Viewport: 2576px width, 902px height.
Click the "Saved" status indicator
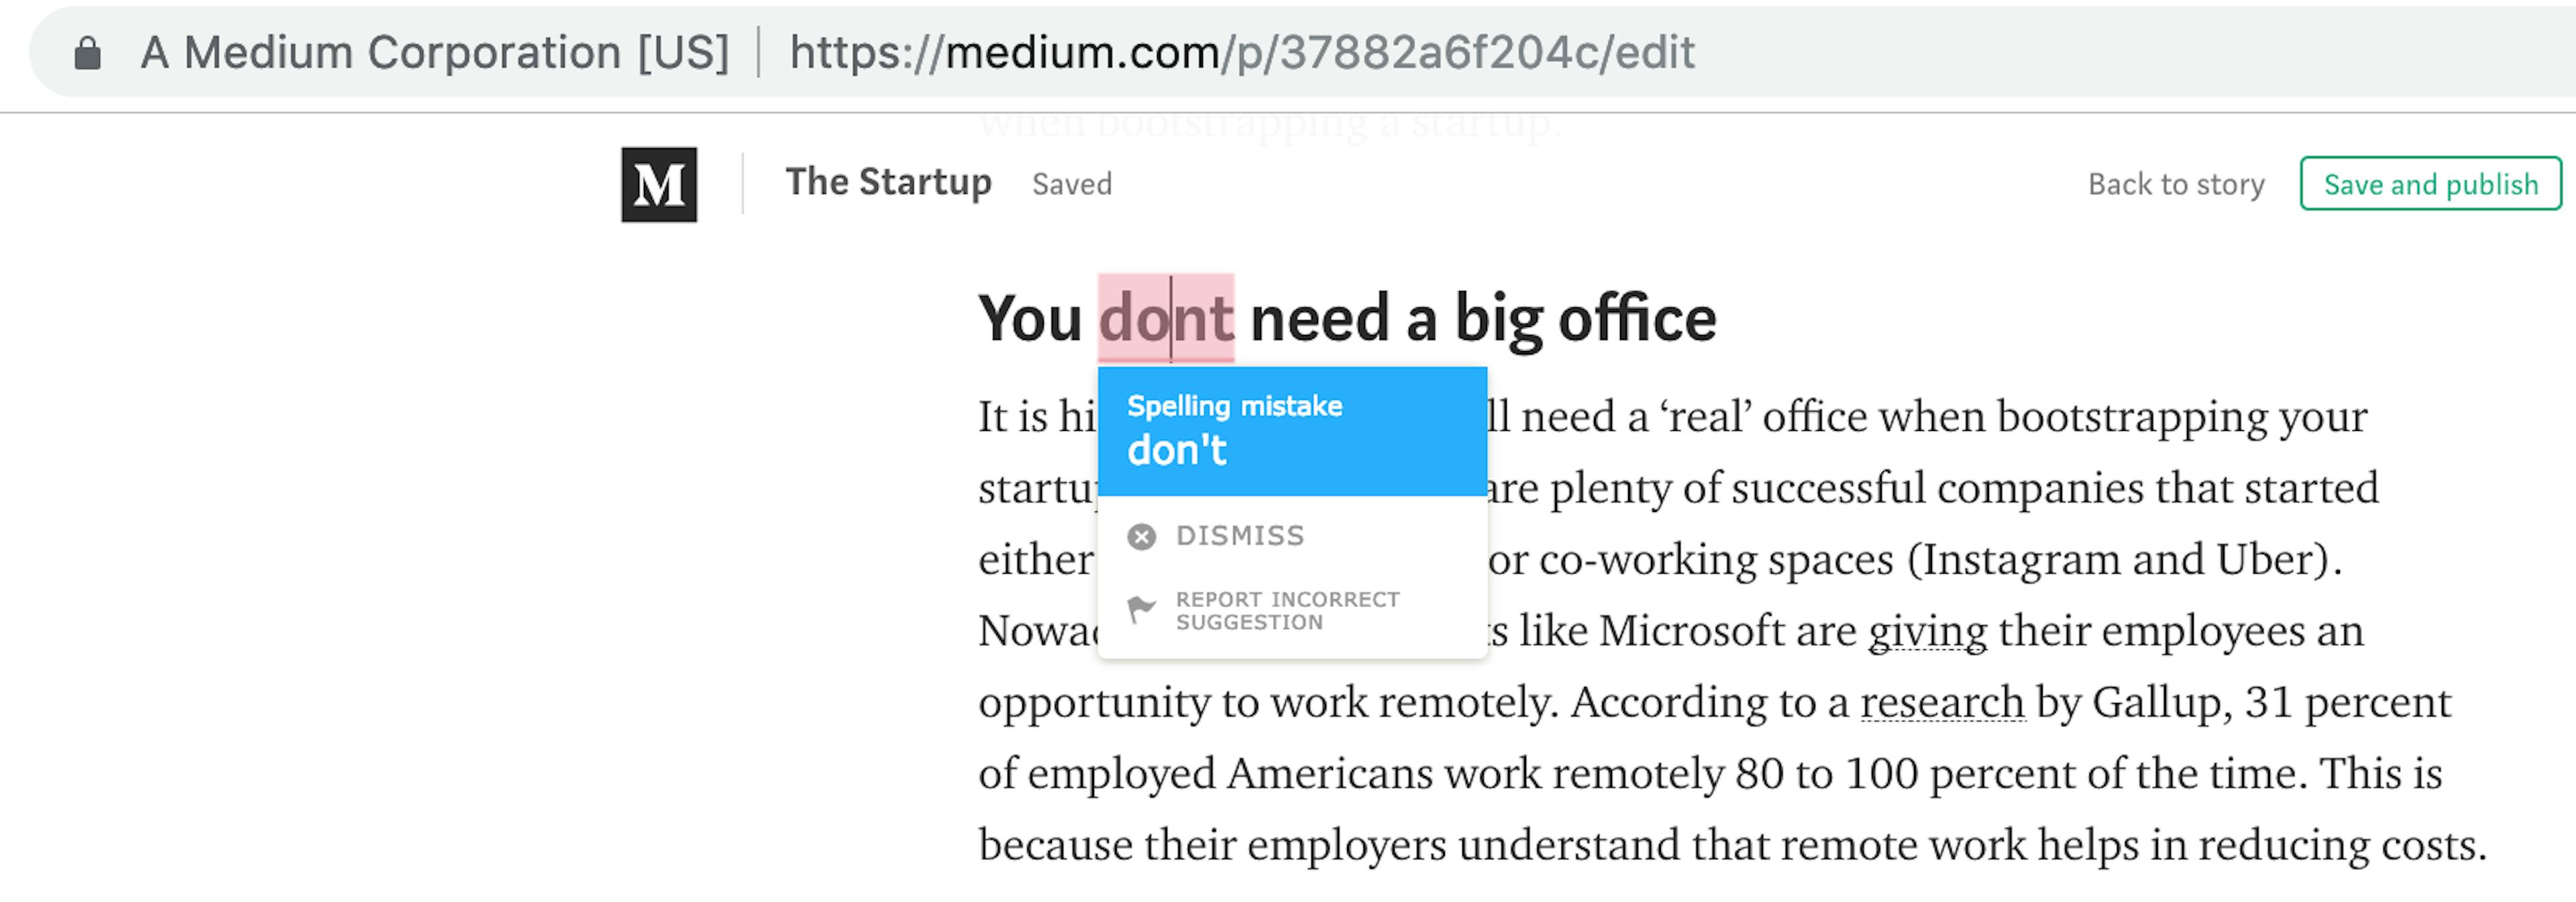(x=1071, y=185)
